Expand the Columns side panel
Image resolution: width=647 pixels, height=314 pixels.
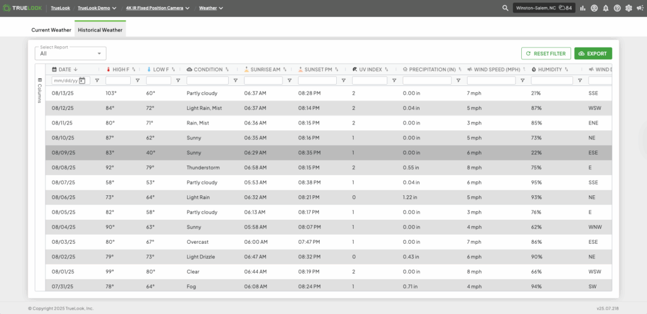pyautogui.click(x=40, y=90)
